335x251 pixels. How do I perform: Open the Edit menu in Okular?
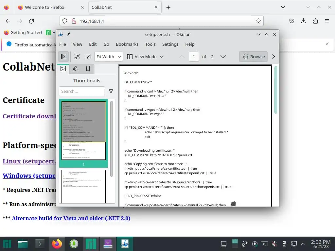(x=93, y=44)
